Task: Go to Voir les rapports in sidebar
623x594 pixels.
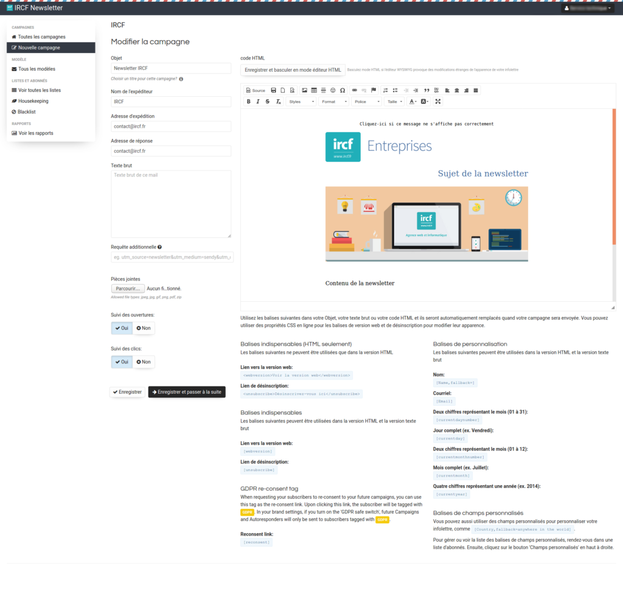Action: click(x=35, y=133)
